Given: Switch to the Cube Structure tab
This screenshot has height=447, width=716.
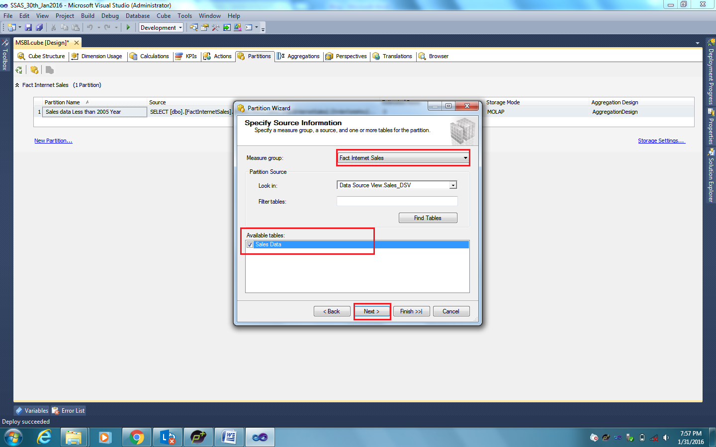Looking at the screenshot, I should (41, 56).
